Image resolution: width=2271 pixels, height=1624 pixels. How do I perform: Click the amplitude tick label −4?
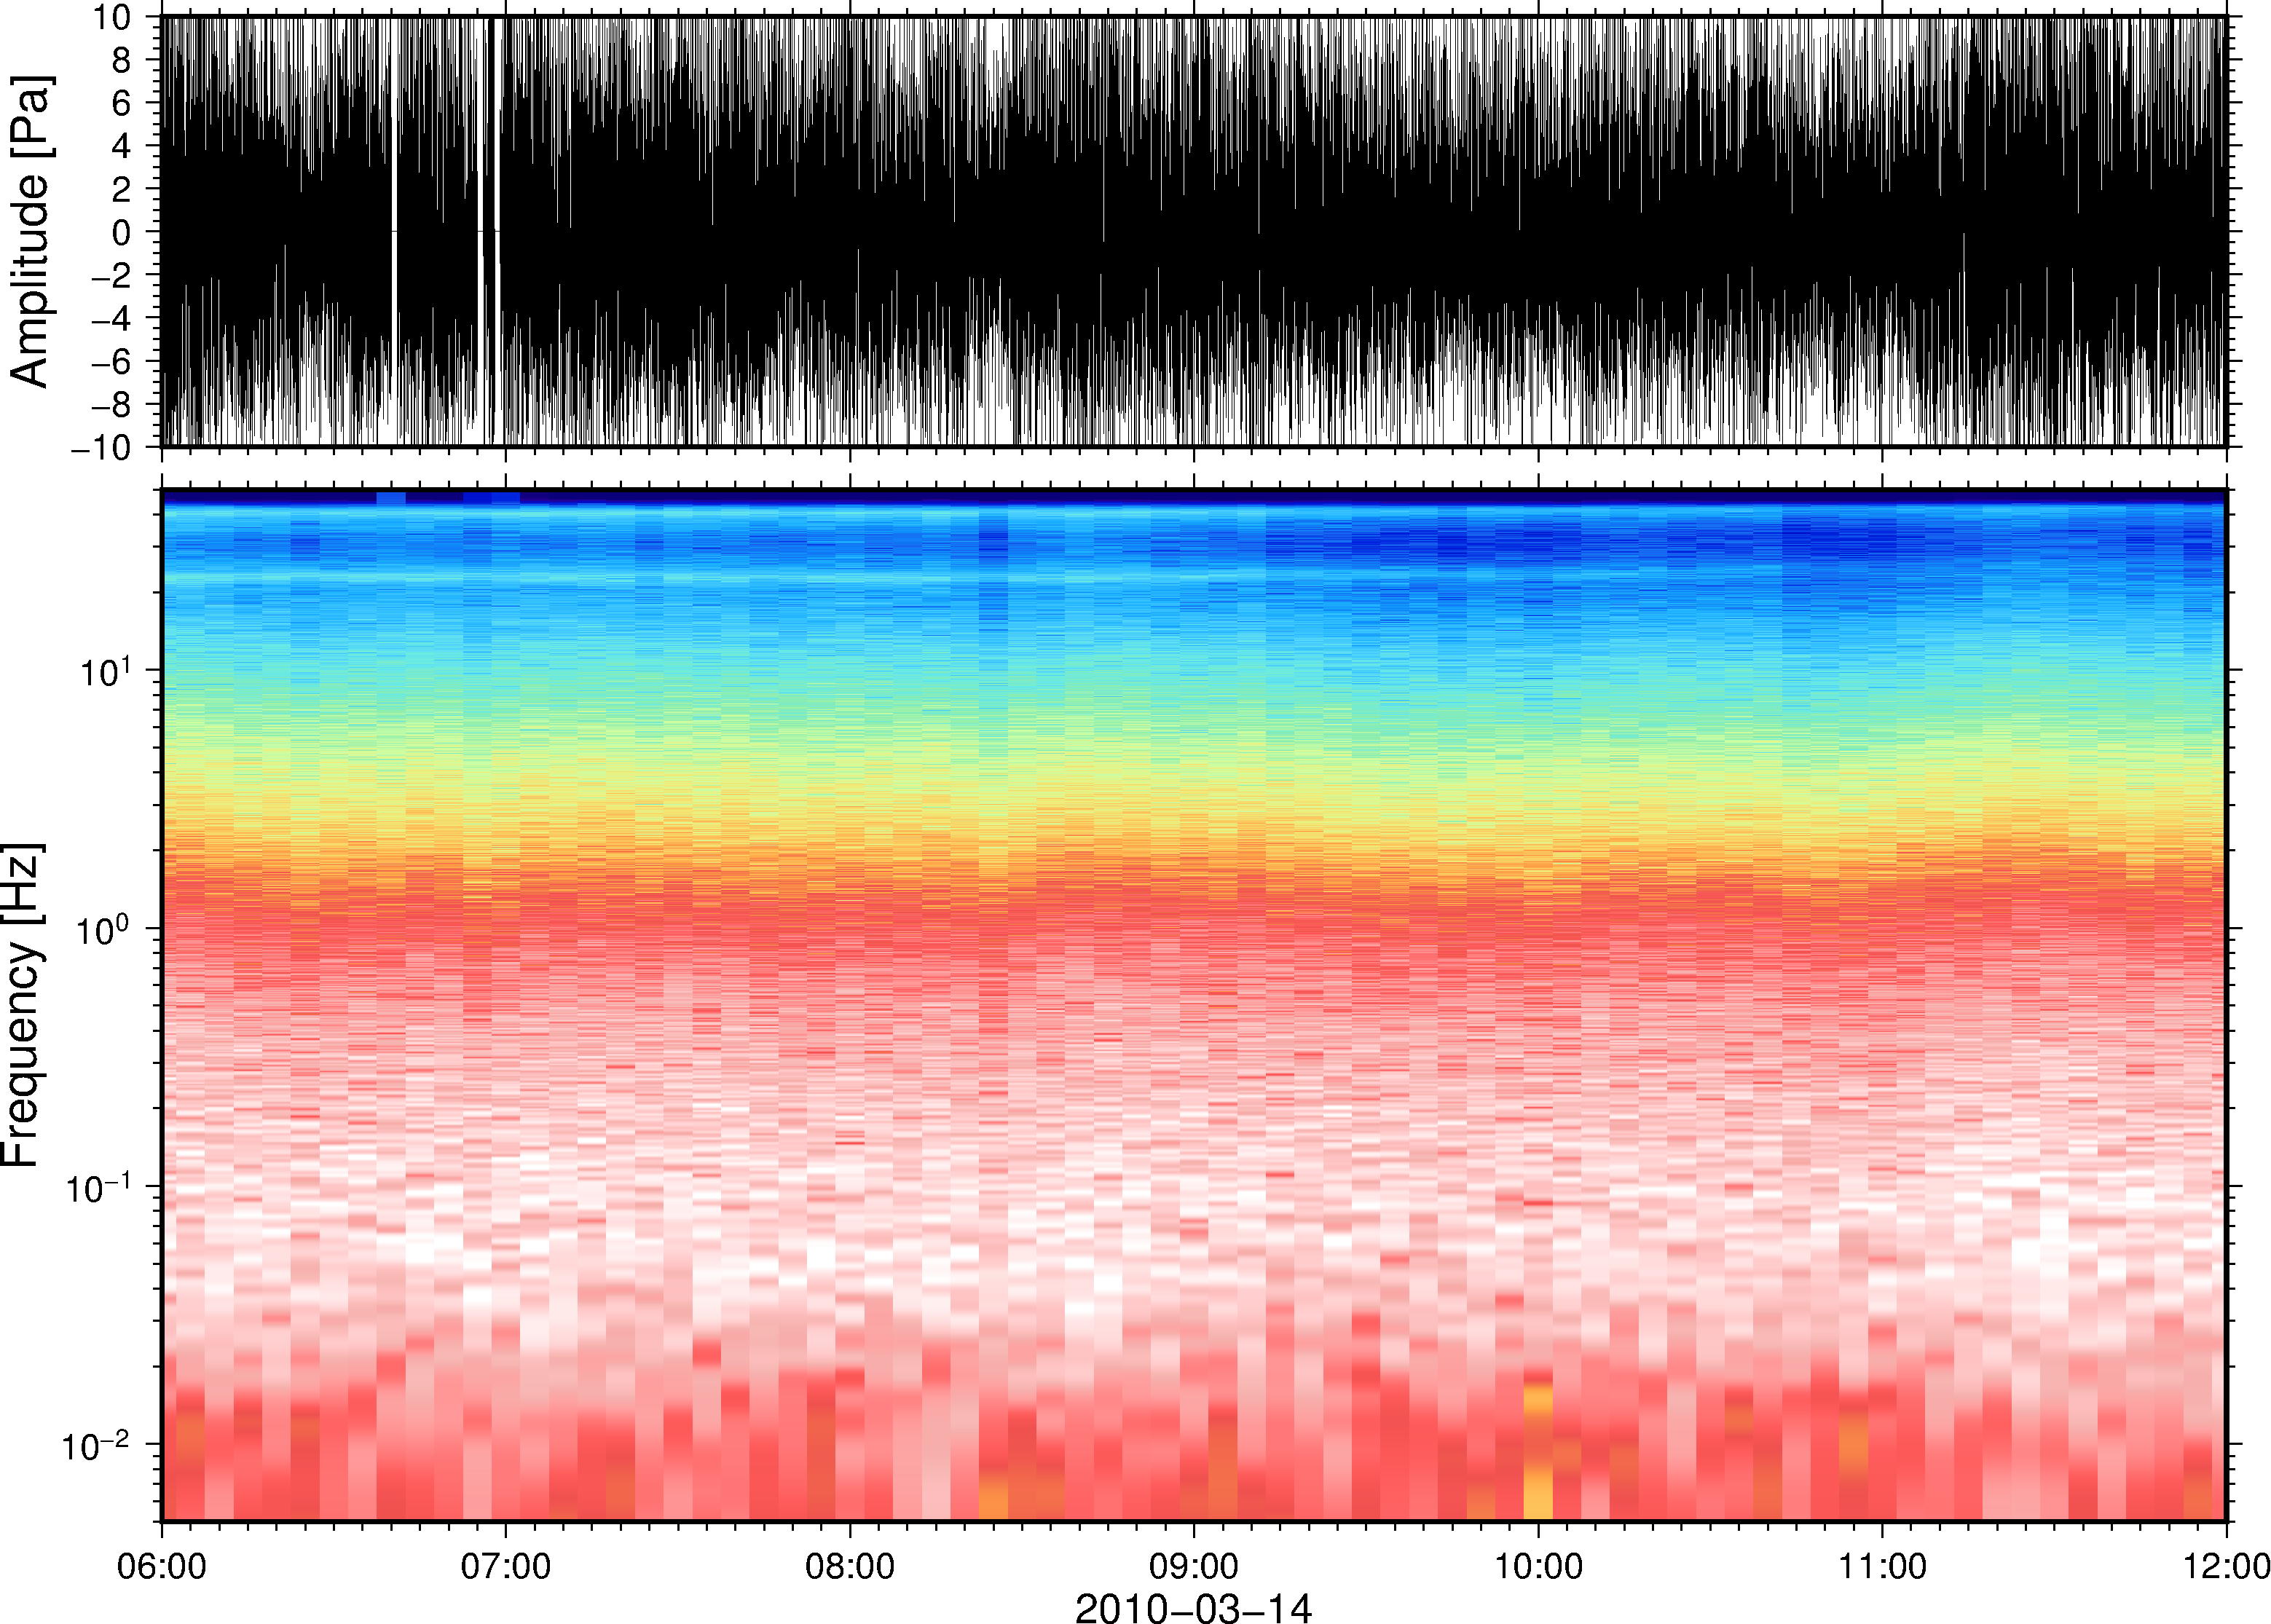click(111, 319)
